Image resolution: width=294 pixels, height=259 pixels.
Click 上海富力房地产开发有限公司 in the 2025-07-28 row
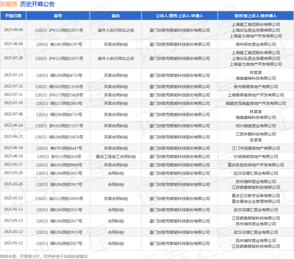coord(256,64)
